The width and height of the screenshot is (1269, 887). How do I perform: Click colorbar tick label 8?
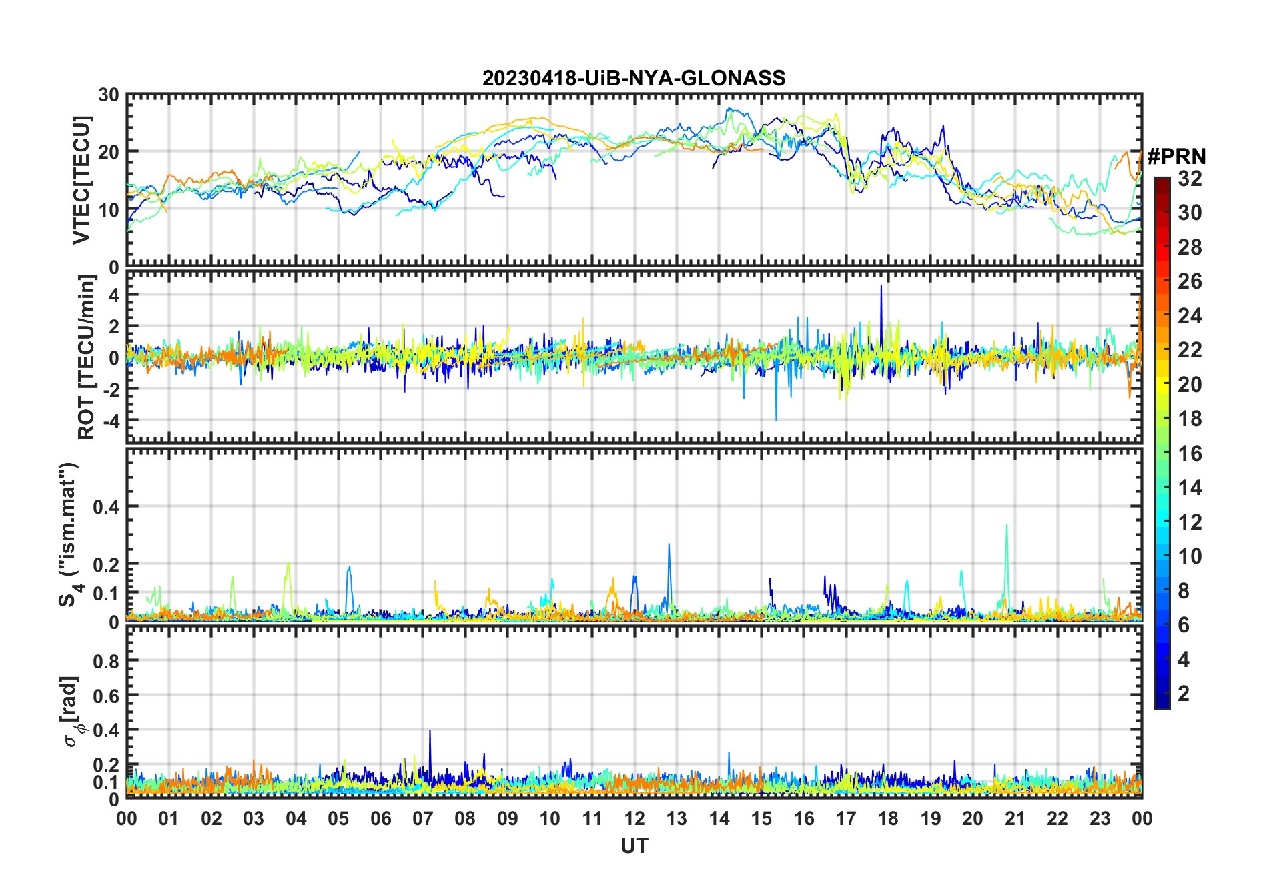[x=1184, y=591]
